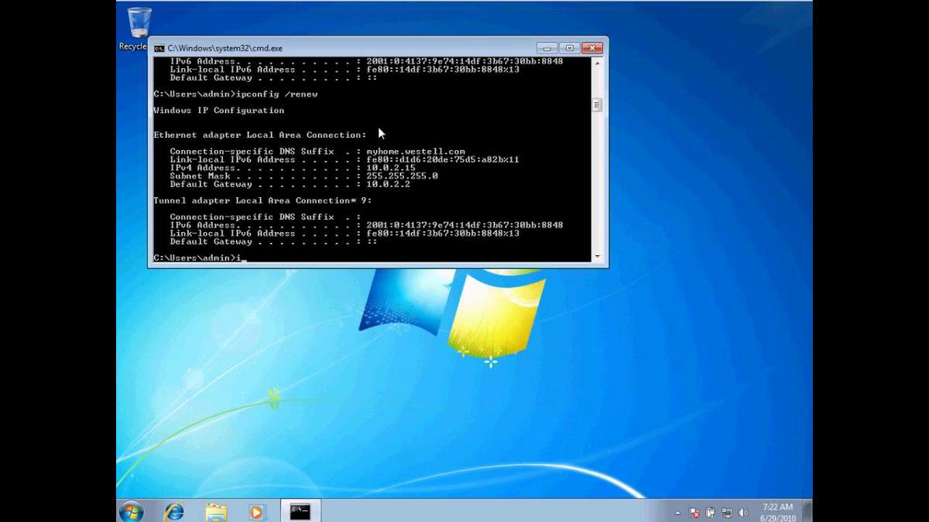929x522 pixels.
Task: Open the Start menu
Action: (x=132, y=510)
